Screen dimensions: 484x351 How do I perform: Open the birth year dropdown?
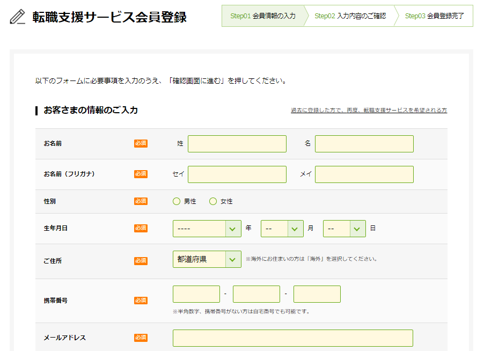tap(207, 229)
